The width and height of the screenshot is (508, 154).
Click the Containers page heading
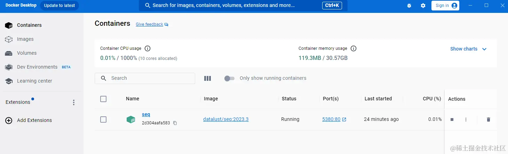[x=112, y=23]
